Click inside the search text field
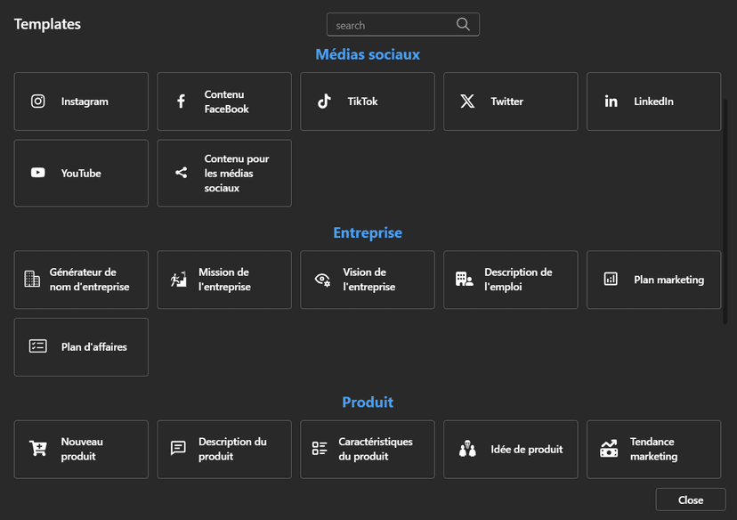The image size is (737, 520). (392, 25)
